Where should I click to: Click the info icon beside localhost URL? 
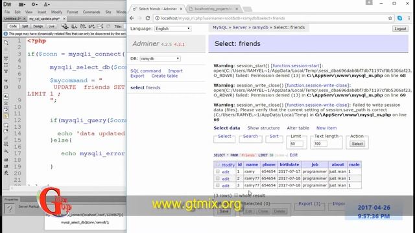pos(157,18)
